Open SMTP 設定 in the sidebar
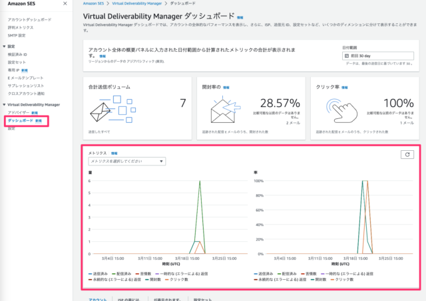The height and width of the screenshot is (301, 426). [x=17, y=35]
